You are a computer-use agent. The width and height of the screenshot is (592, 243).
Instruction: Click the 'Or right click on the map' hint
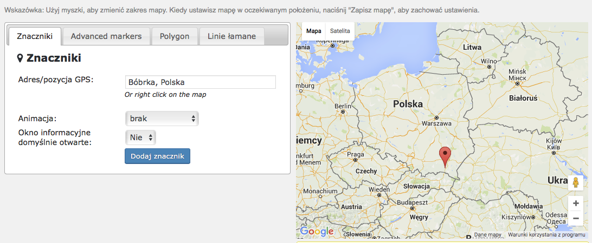click(165, 95)
